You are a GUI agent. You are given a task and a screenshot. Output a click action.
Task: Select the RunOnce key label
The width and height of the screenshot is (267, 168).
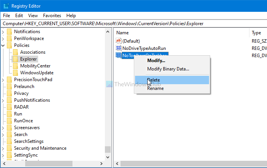[24, 121]
